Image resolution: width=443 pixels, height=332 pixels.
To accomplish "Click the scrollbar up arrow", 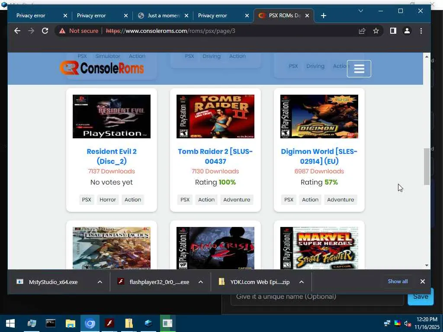I will tap(427, 57).
